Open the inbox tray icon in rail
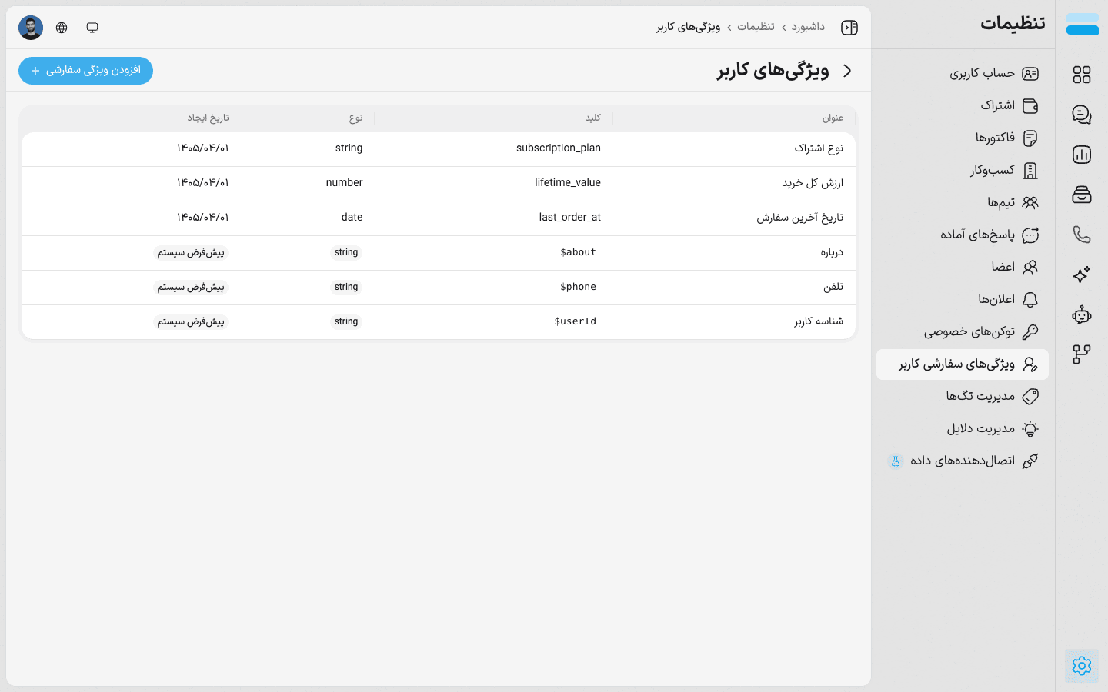This screenshot has height=692, width=1108. point(1082,195)
